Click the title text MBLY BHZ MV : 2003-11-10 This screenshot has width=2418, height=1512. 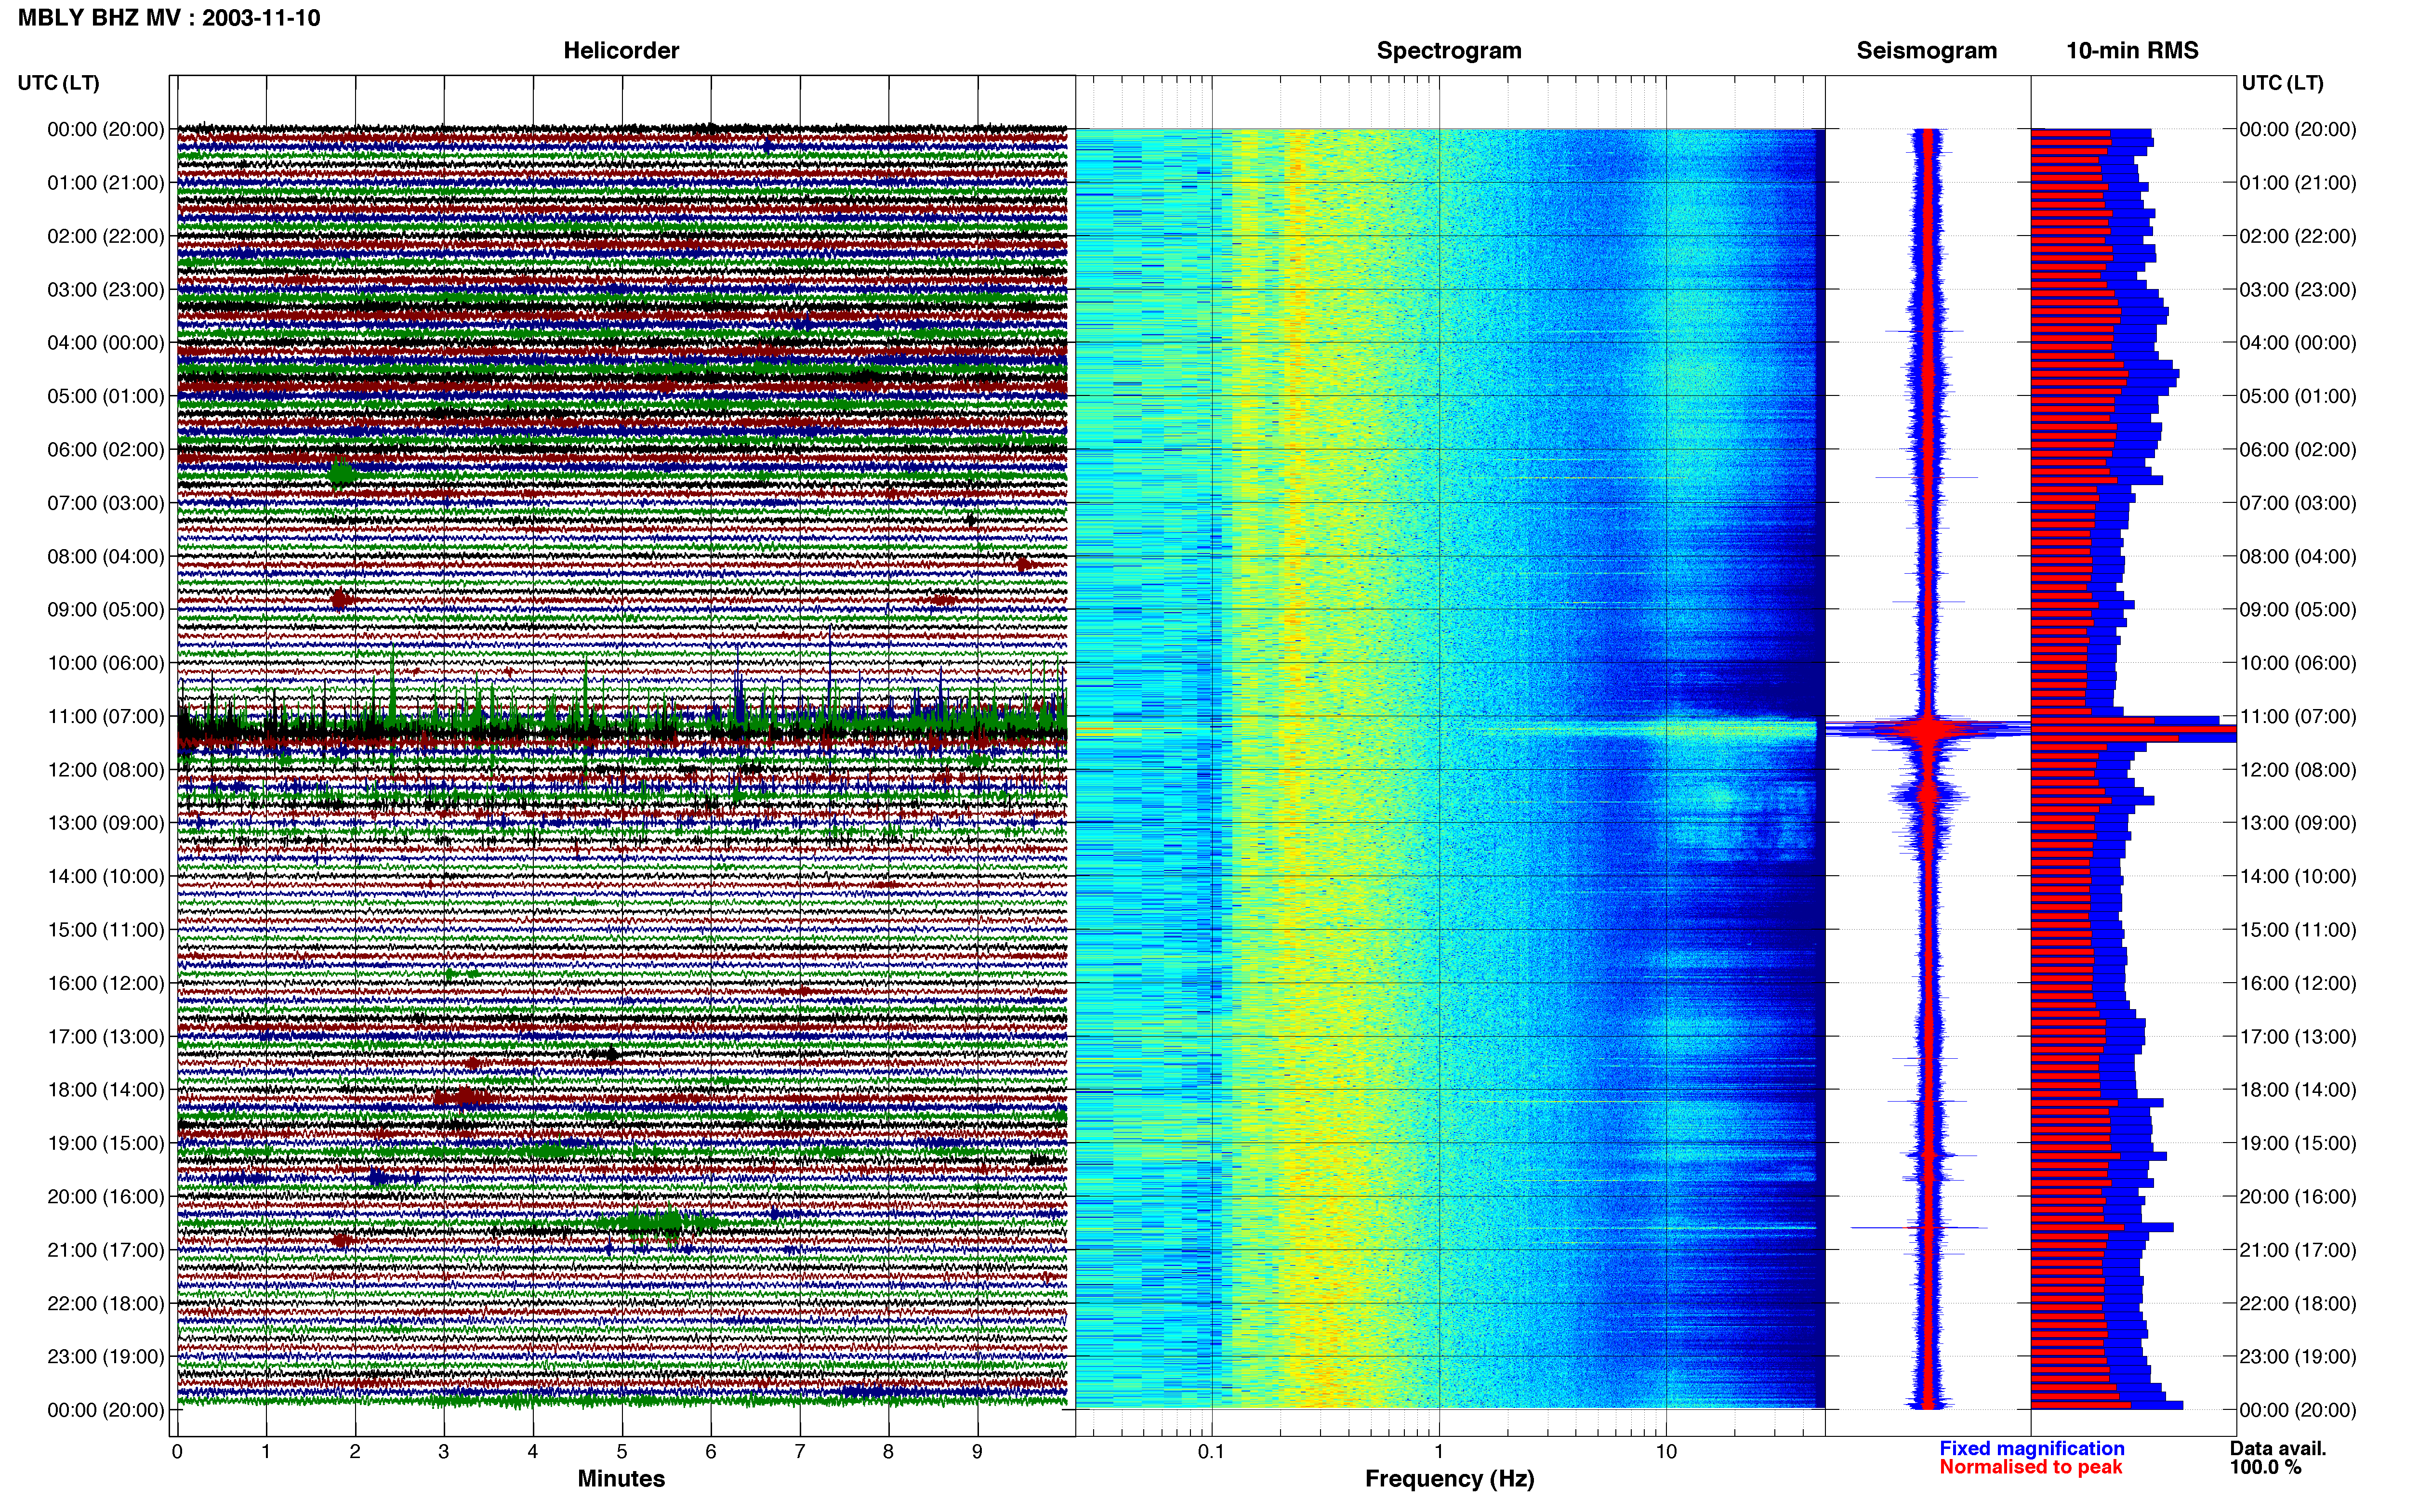pyautogui.click(x=169, y=18)
